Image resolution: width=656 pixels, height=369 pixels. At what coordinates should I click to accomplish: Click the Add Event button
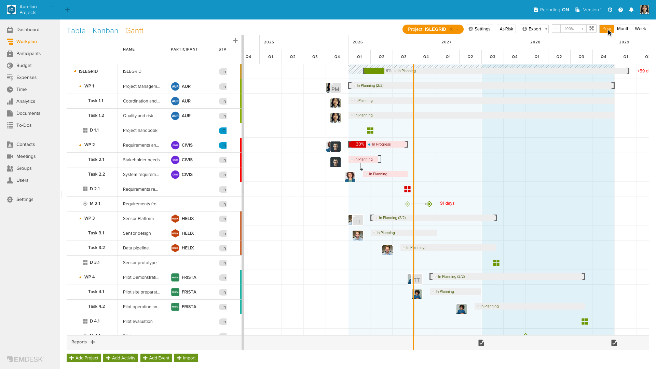click(156, 358)
